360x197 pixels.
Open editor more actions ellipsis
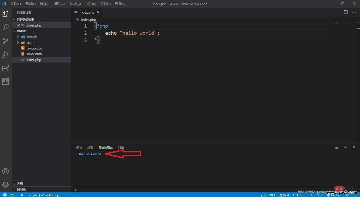354,12
